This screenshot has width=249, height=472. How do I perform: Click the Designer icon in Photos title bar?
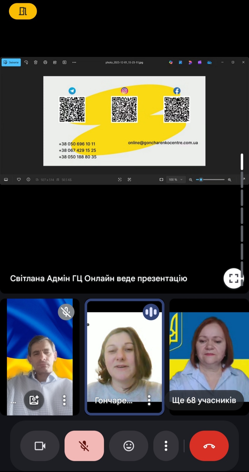(x=190, y=62)
